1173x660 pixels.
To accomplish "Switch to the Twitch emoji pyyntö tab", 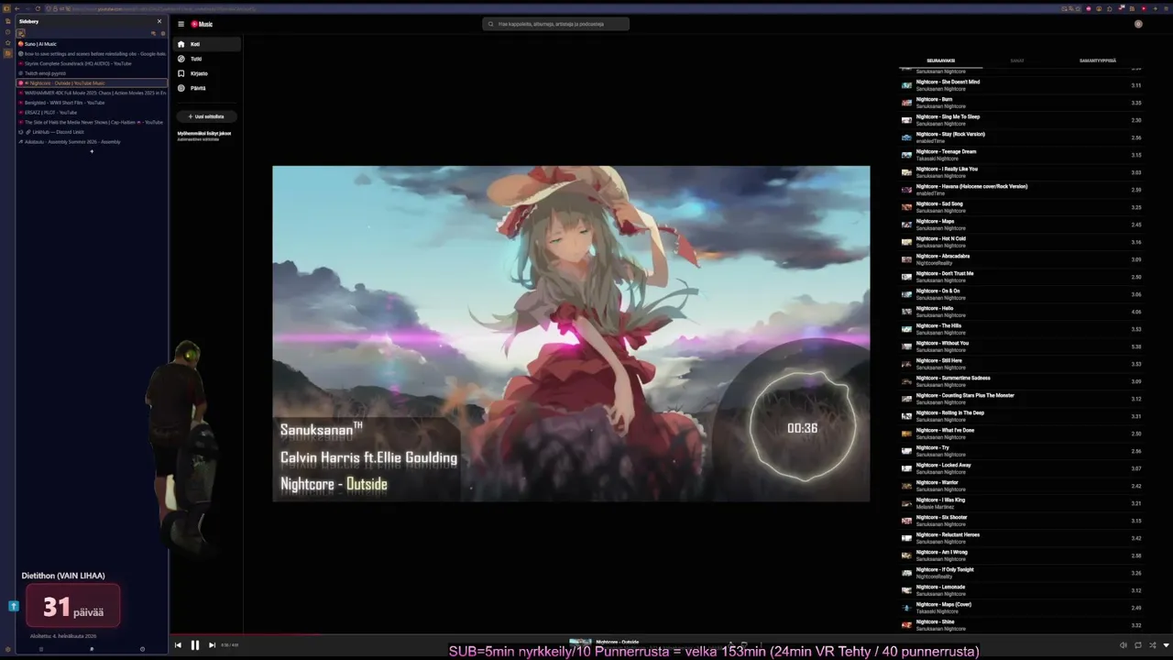I will [x=92, y=73].
